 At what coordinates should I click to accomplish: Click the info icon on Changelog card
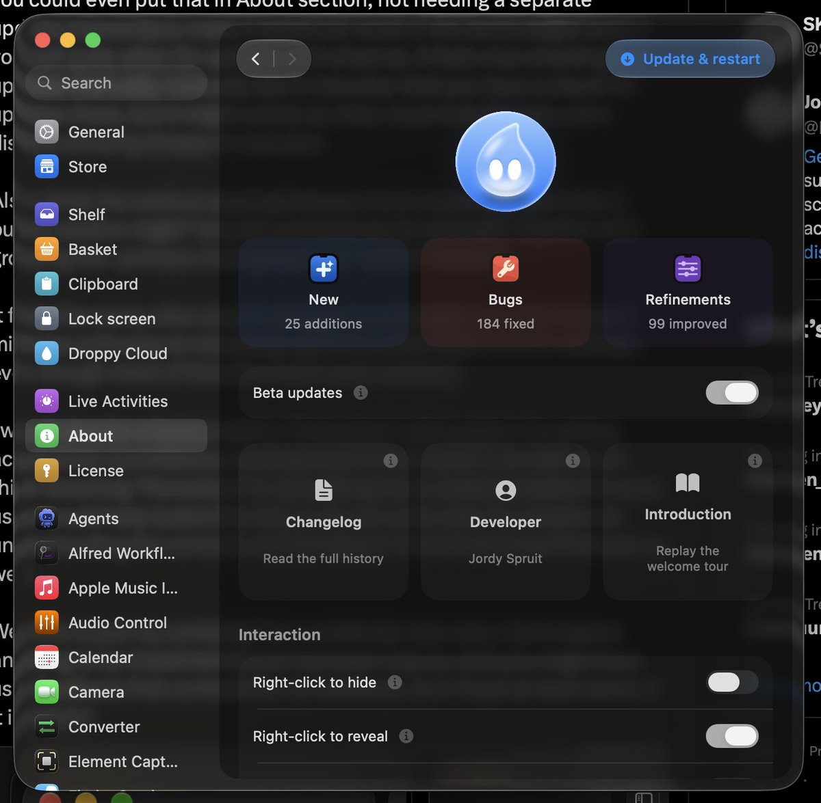click(x=391, y=461)
